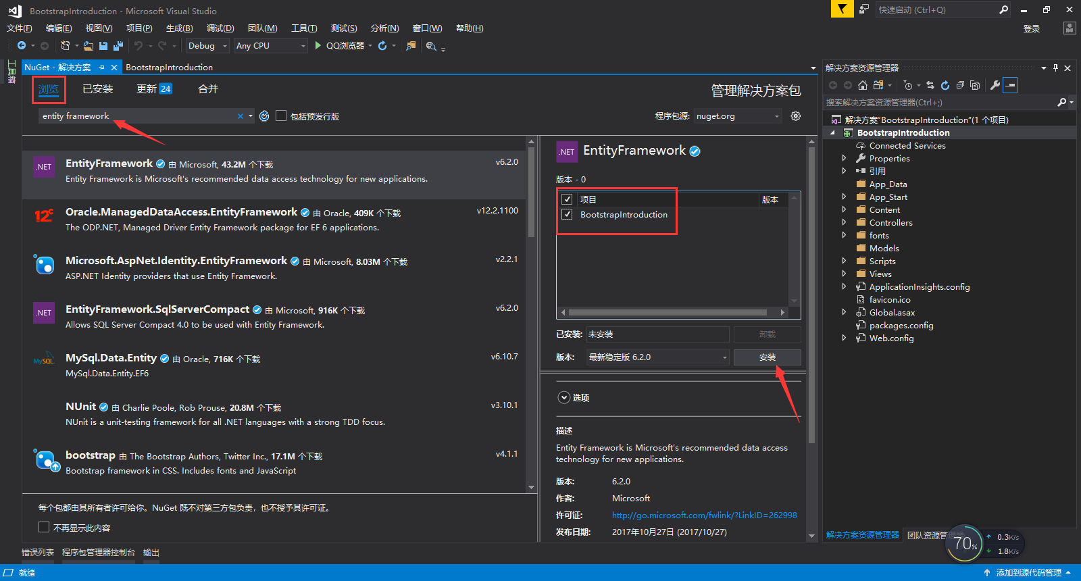Enable the include prerelease checkbox
Screen dimensions: 1081x581
click(281, 116)
